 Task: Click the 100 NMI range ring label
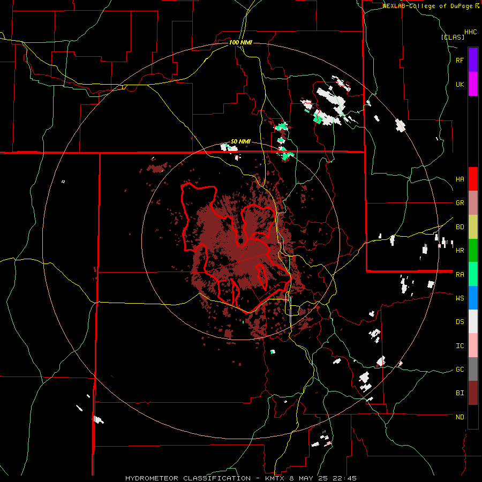(240, 42)
